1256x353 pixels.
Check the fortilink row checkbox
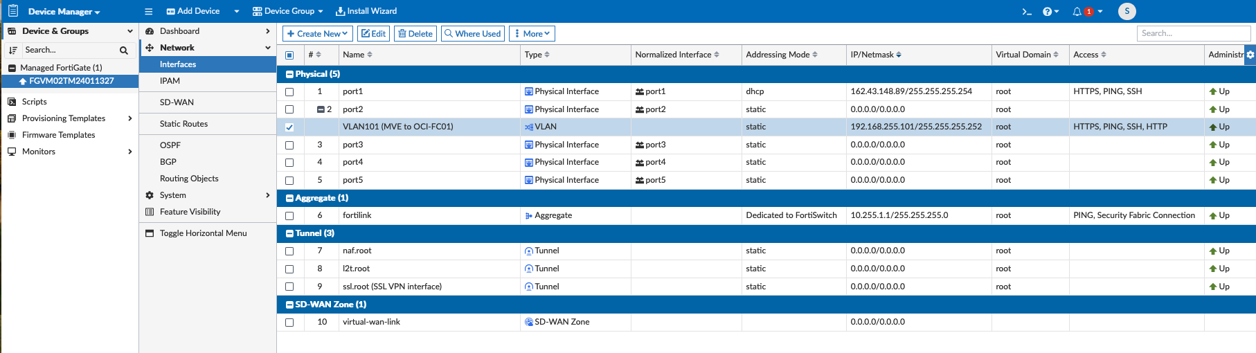click(289, 216)
